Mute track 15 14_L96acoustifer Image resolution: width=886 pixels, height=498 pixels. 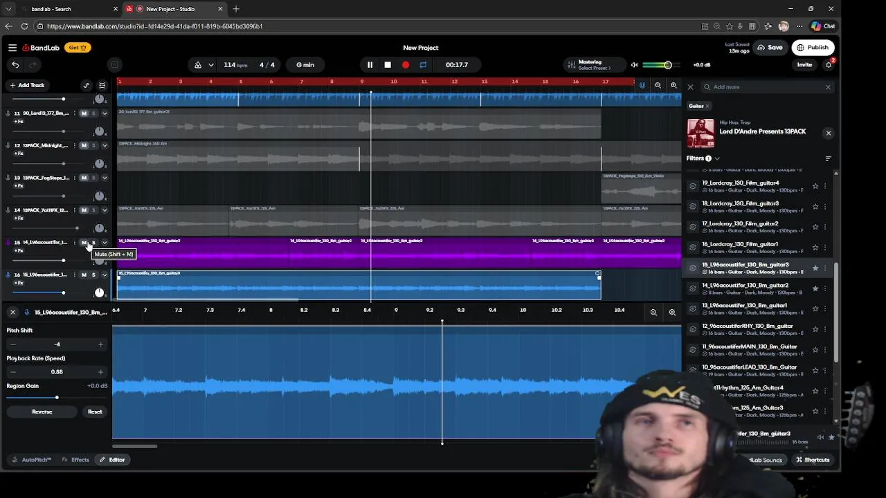coord(84,243)
